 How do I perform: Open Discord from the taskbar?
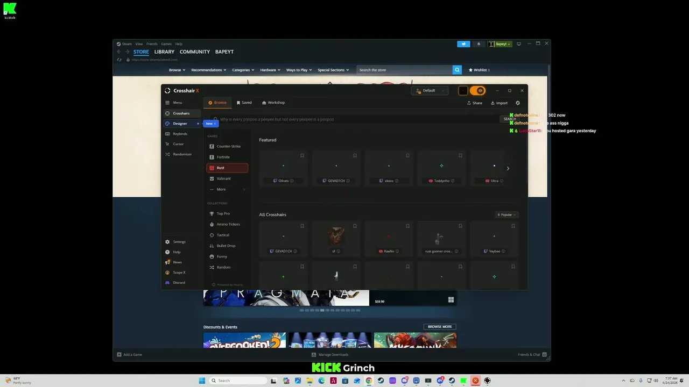[404, 381]
